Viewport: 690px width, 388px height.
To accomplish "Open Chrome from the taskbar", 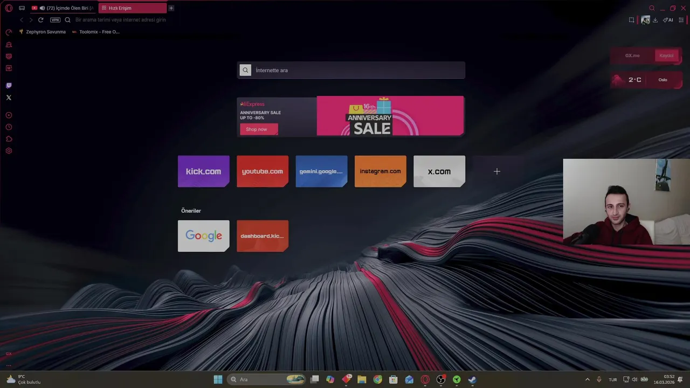I will tap(377, 379).
